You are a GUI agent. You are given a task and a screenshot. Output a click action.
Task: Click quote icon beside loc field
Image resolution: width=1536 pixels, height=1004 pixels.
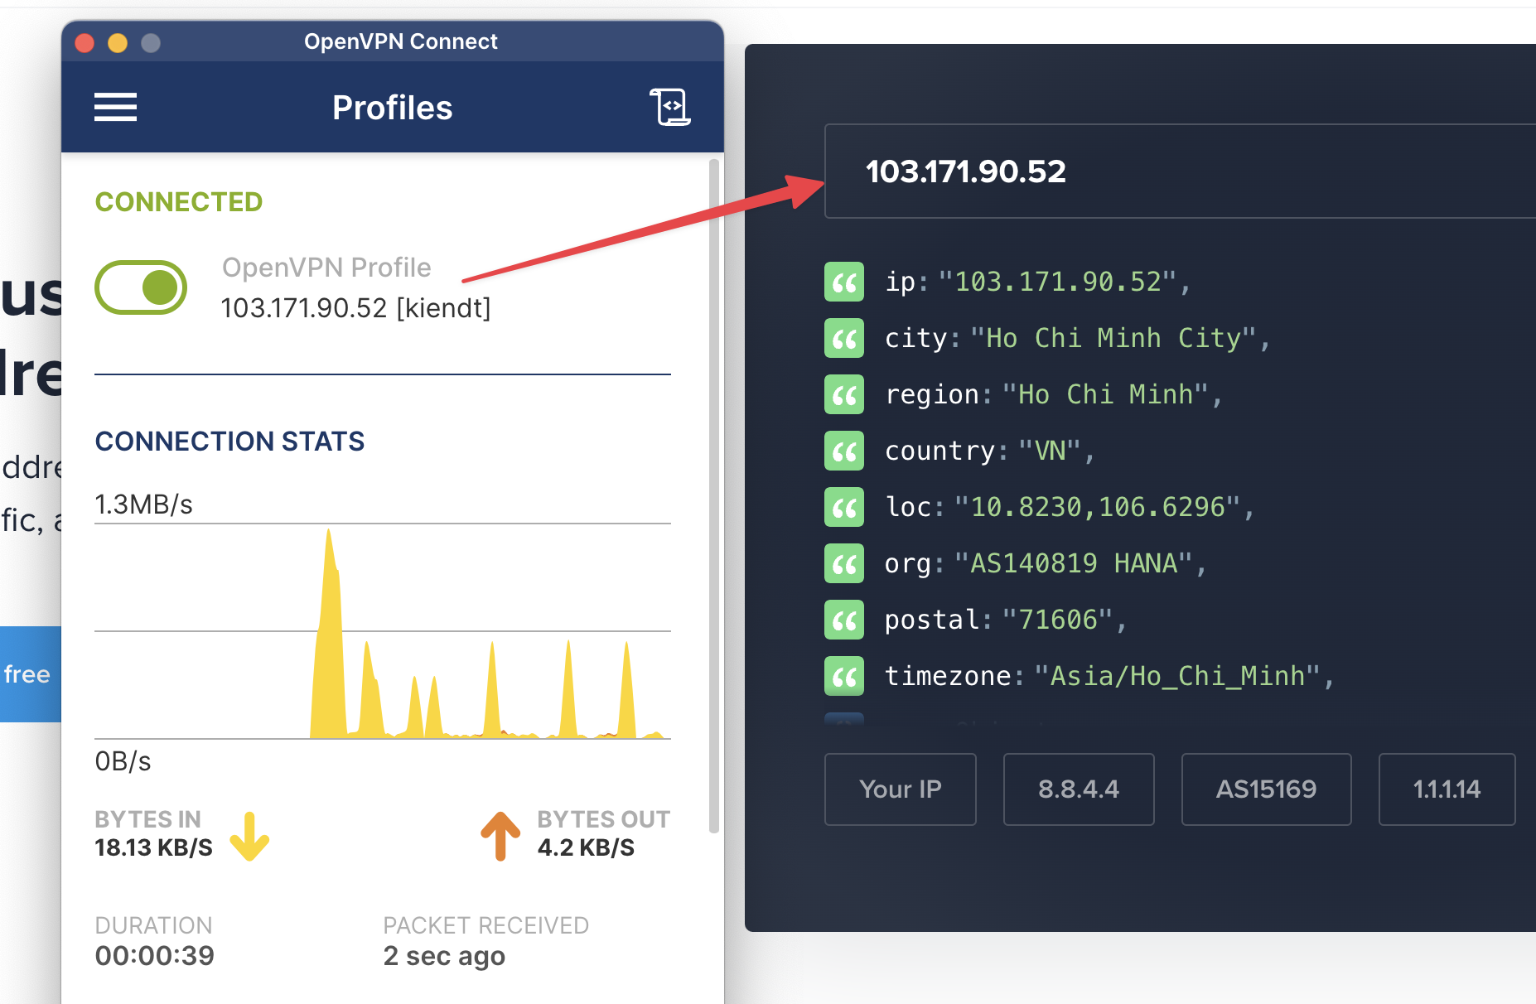point(844,507)
